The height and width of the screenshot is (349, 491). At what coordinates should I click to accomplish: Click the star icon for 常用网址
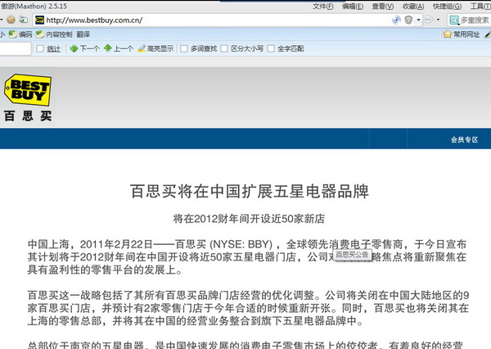pos(445,34)
